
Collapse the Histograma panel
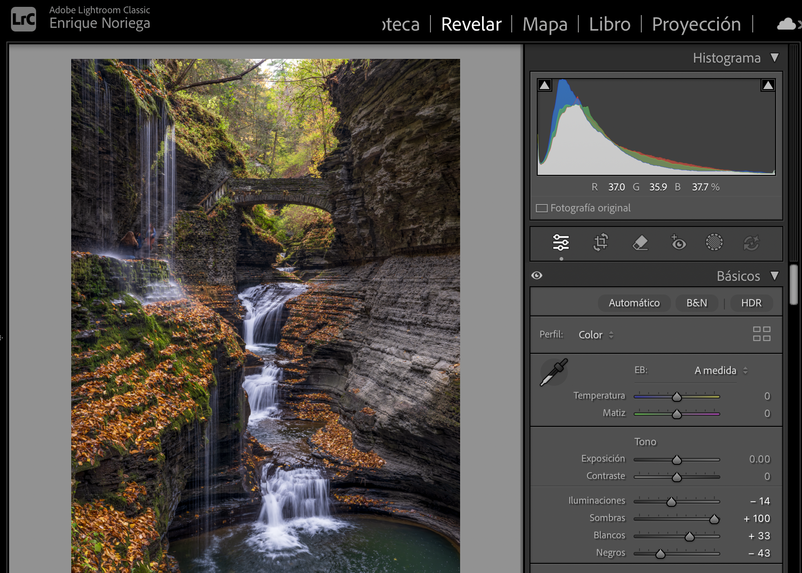[774, 58]
